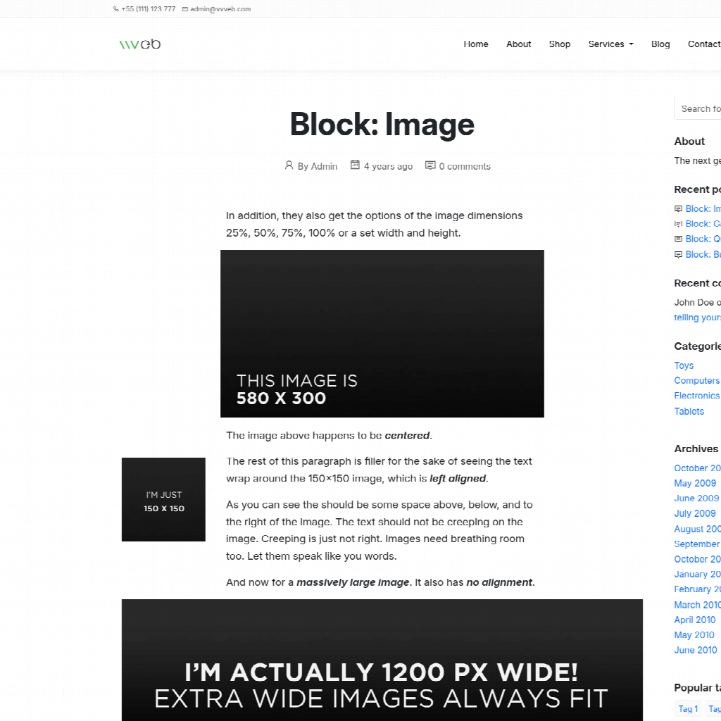This screenshot has height=721, width=721.
Task: Open the Blog navigation link
Action: pos(660,44)
